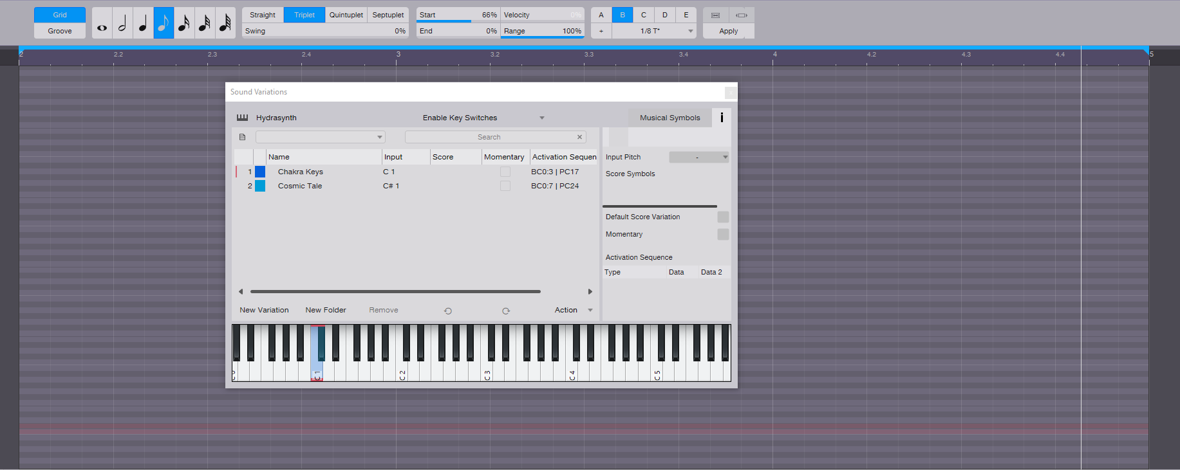1180x470 pixels.
Task: Adjust the Start percentage slider
Action: point(458,15)
